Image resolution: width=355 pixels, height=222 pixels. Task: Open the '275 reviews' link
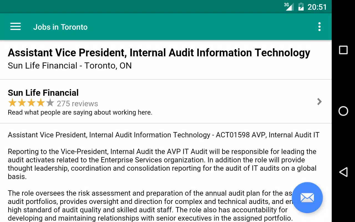[x=77, y=104]
